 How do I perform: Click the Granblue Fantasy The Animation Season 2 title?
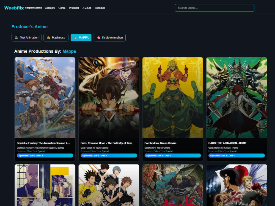43,143
